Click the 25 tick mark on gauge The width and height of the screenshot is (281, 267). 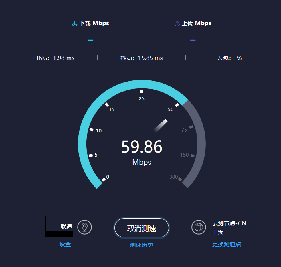[142, 92]
